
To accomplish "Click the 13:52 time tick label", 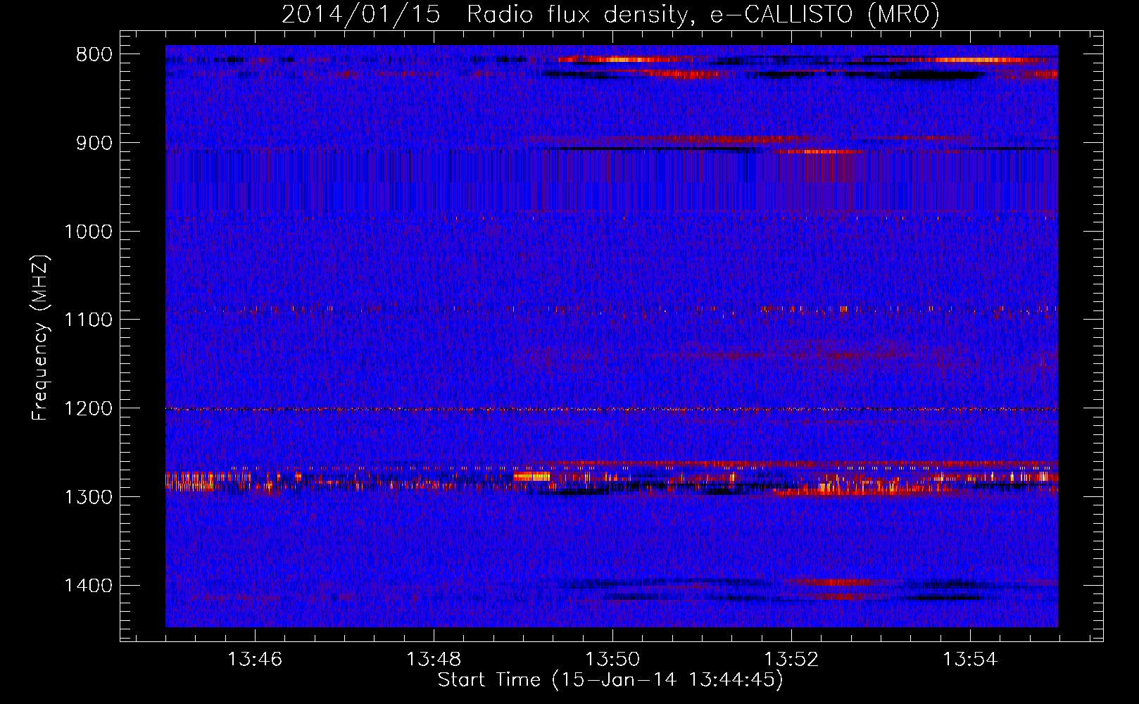I will 791,660.
